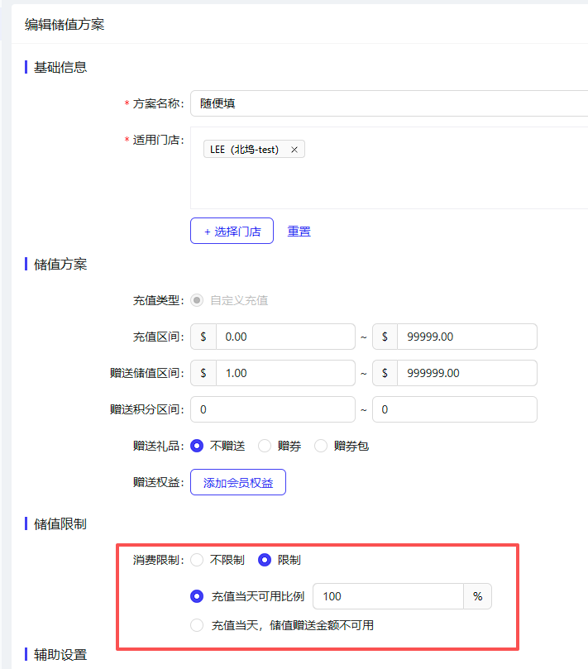Remove the LEE (北坞-test) store tag
588x669 pixels.
[x=294, y=150]
